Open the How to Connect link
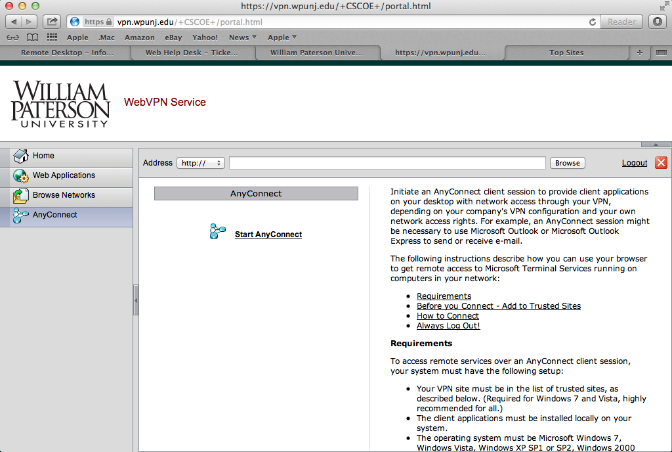672x452 pixels. (448, 316)
